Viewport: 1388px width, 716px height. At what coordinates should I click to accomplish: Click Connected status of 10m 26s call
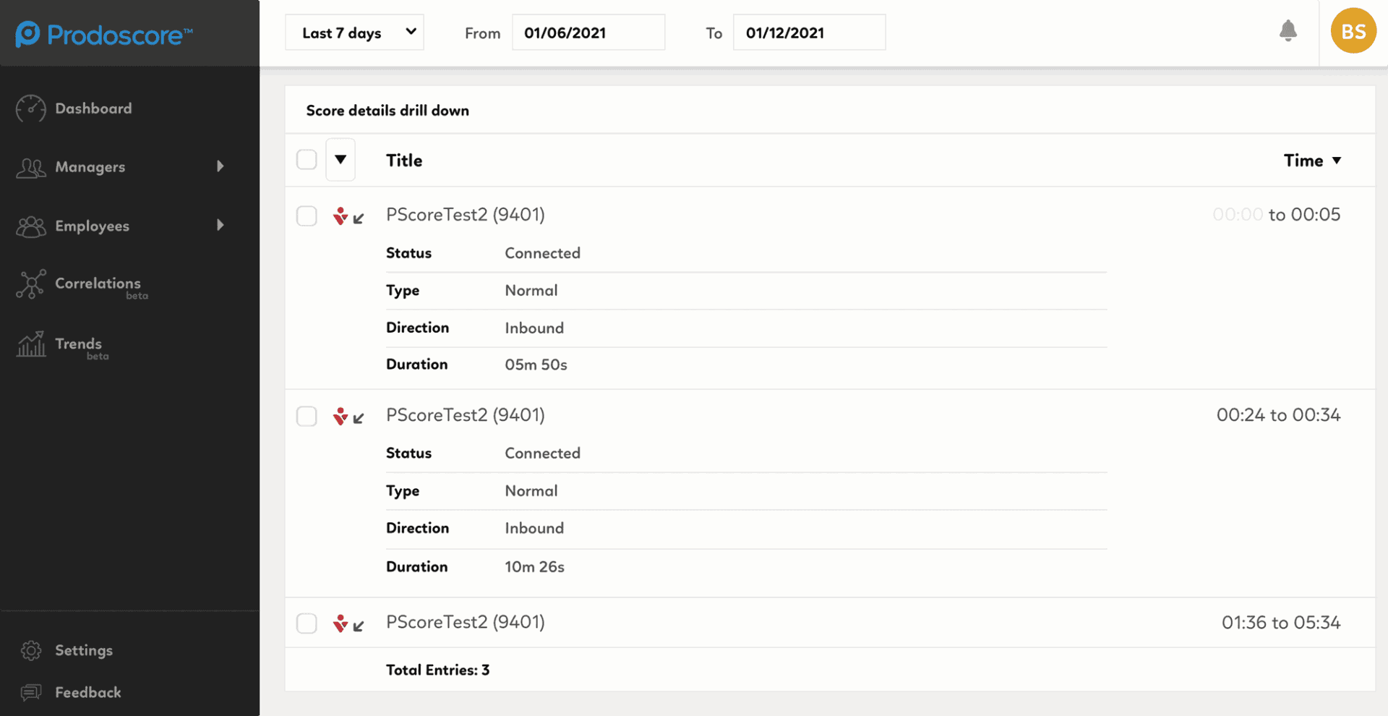click(542, 453)
